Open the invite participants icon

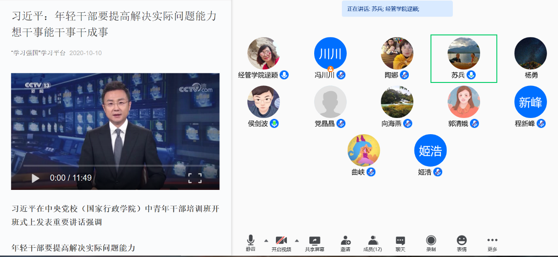(345, 240)
